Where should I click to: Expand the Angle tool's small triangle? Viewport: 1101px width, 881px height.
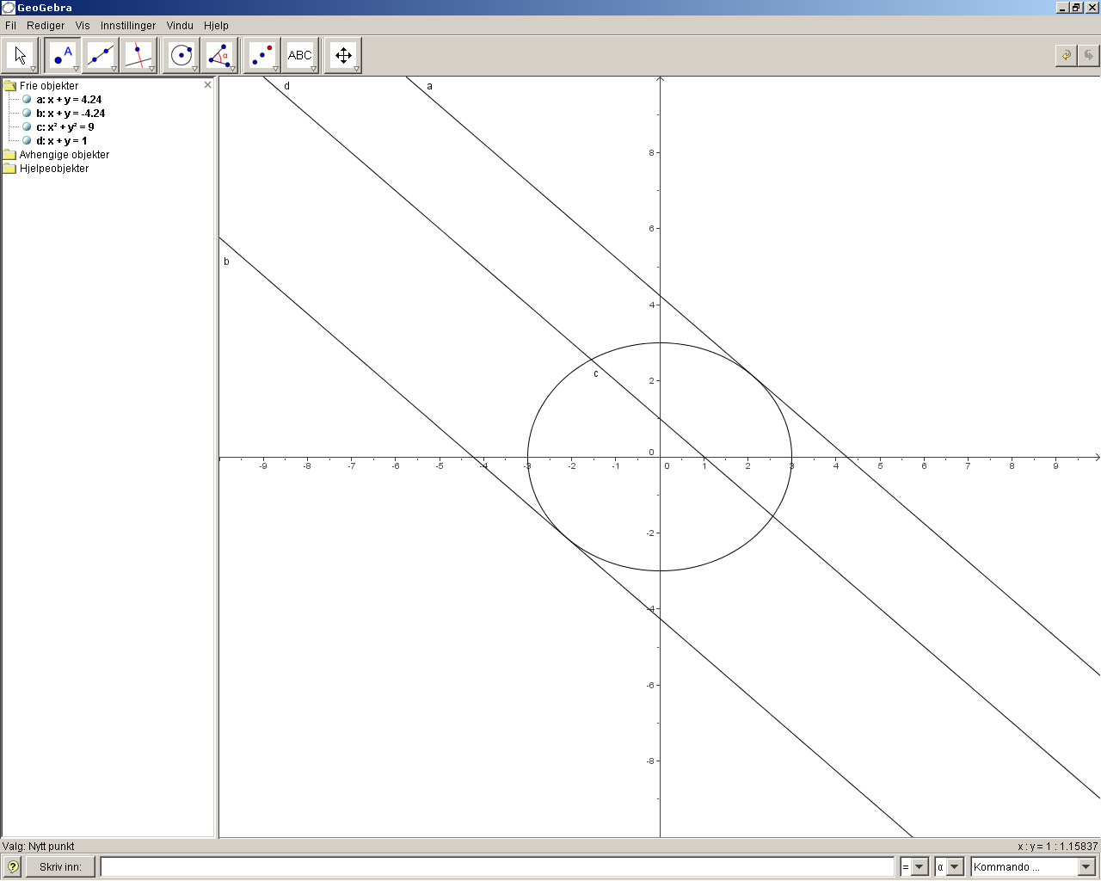pos(232,69)
